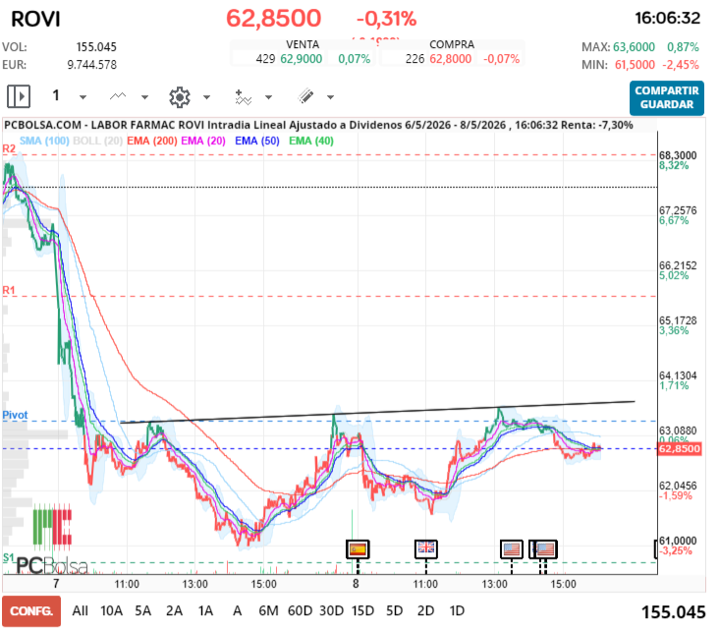Open the chart settings gear icon

pos(180,97)
